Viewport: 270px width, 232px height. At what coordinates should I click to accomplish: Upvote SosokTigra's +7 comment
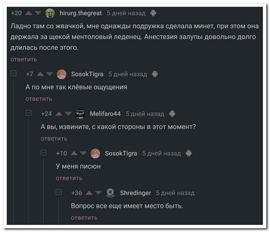point(40,74)
